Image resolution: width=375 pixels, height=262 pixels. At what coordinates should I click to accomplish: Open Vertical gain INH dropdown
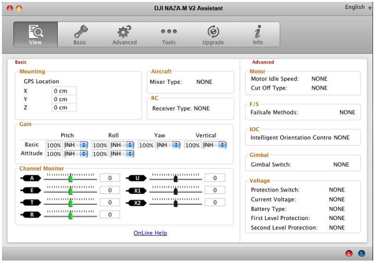coord(215,145)
